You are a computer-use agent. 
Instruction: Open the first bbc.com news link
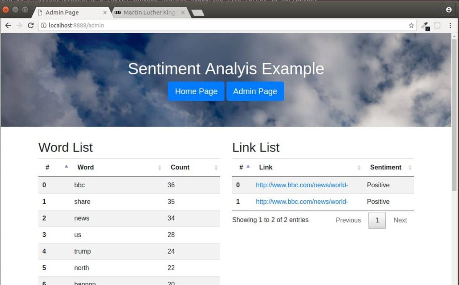pos(302,185)
